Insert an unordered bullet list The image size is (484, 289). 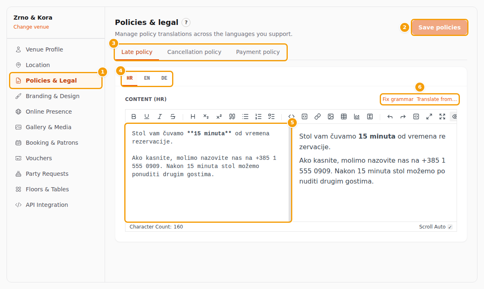click(245, 116)
